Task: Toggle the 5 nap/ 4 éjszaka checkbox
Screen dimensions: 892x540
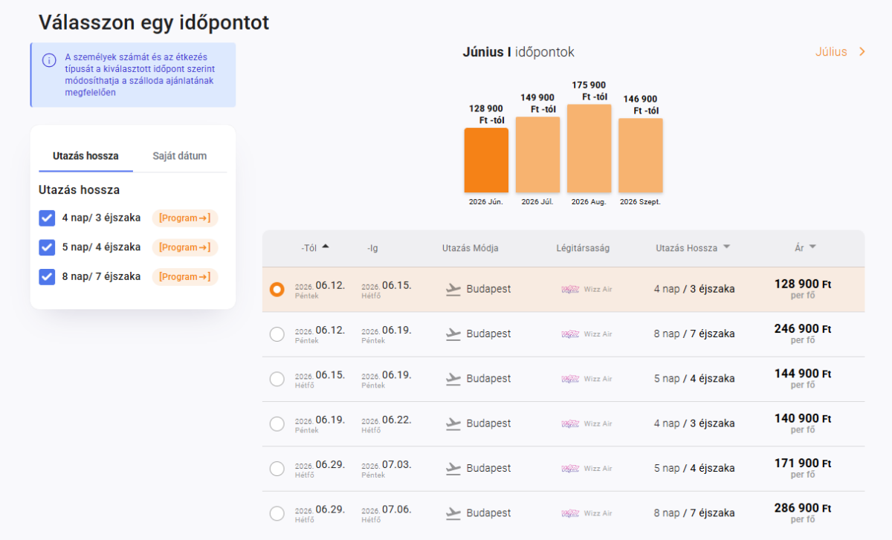Action: pos(47,247)
